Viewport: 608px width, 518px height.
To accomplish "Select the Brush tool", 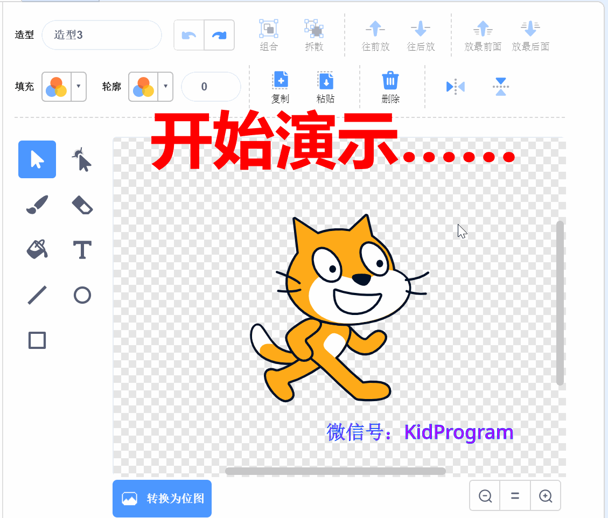I will [37, 204].
